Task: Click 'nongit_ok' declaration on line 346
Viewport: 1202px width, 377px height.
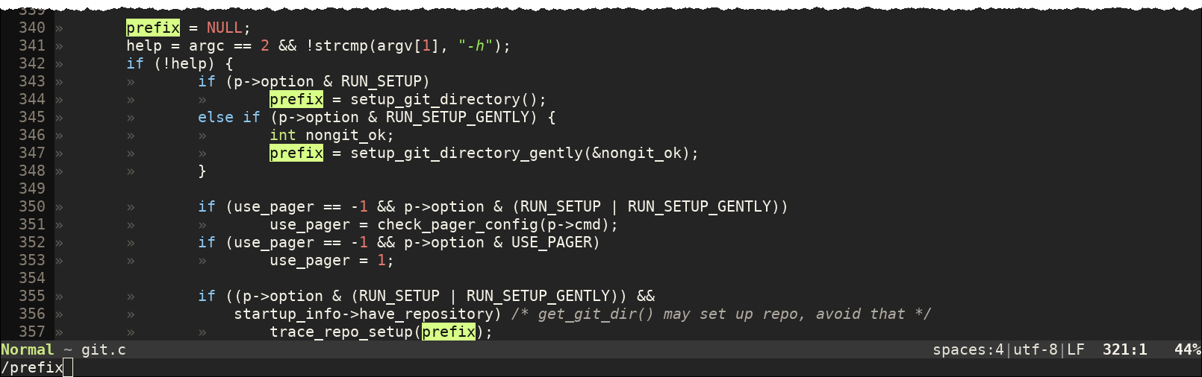Action: pyautogui.click(x=346, y=135)
